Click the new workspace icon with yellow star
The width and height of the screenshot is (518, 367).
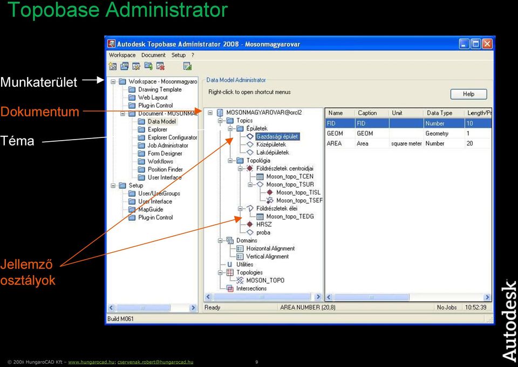(x=113, y=66)
